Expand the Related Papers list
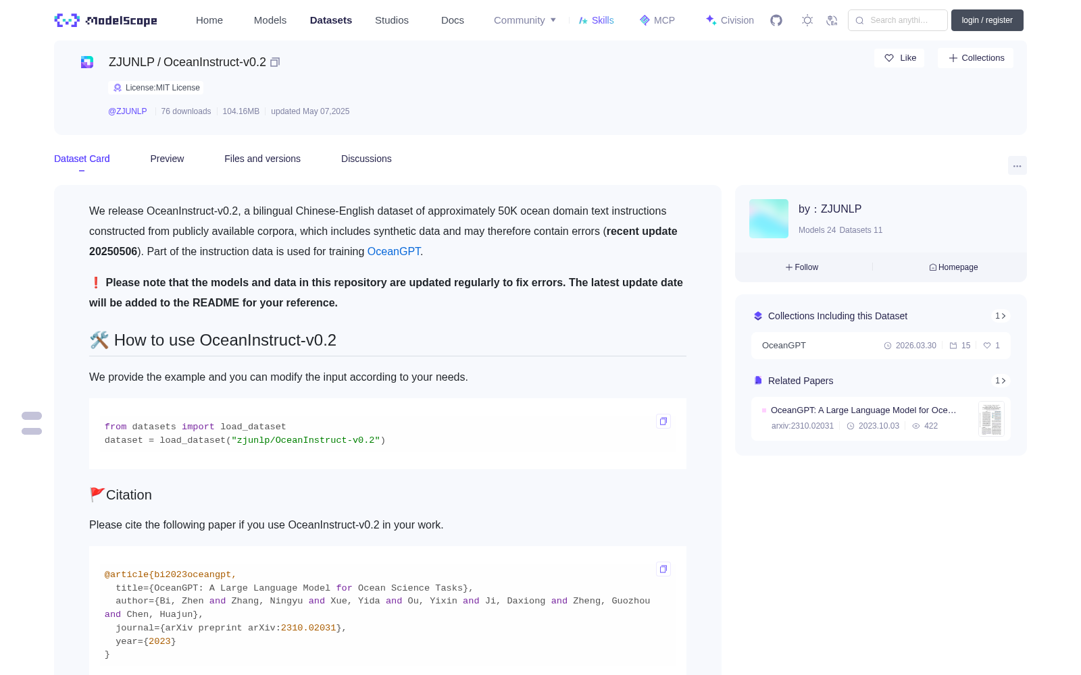Viewport: 1081px width, 675px height. click(x=1001, y=381)
